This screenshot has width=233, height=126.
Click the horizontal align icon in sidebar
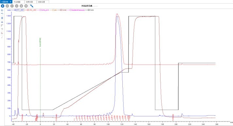coord(2,22)
